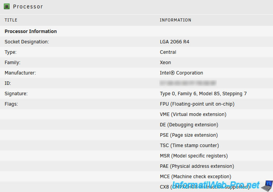The image size is (273, 192).
Task: Click the Xeon family value
Action: pyautogui.click(x=165, y=63)
